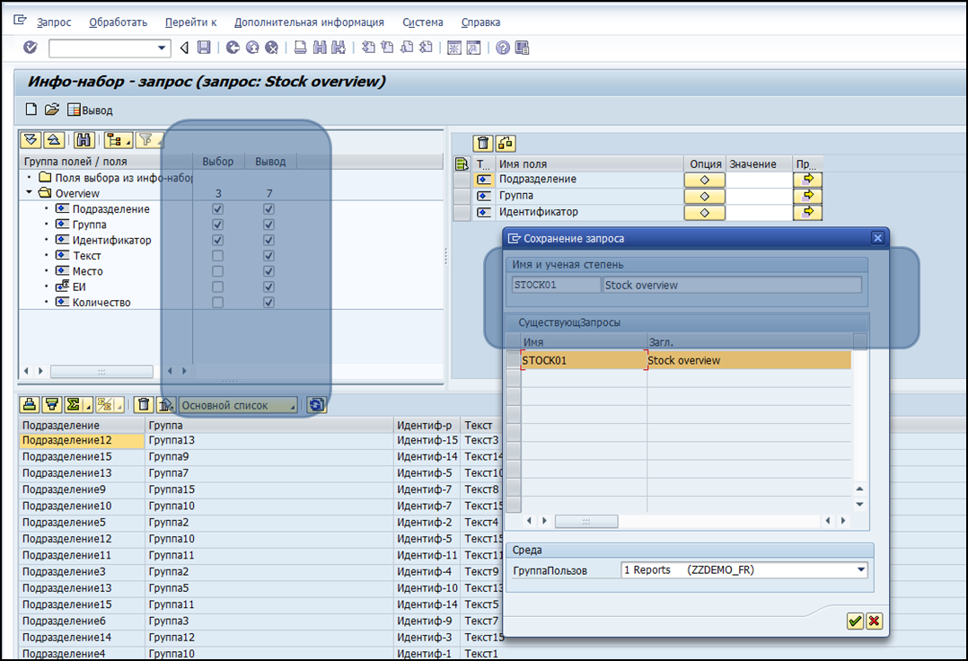Click the Summation sigma icon in list toolbar
The width and height of the screenshot is (968, 661).
click(x=75, y=405)
